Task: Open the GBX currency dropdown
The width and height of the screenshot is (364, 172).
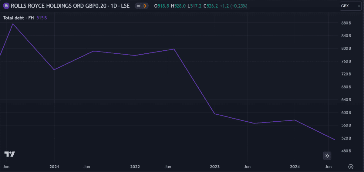Action: (x=350, y=6)
